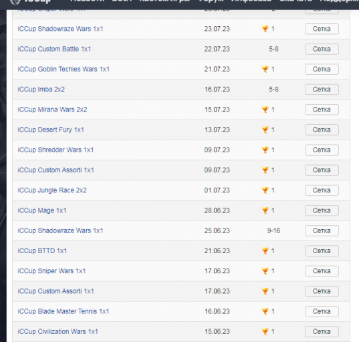
Task: View the Сетка bracket for Custom Assorti 09.07.23
Action: point(322,170)
